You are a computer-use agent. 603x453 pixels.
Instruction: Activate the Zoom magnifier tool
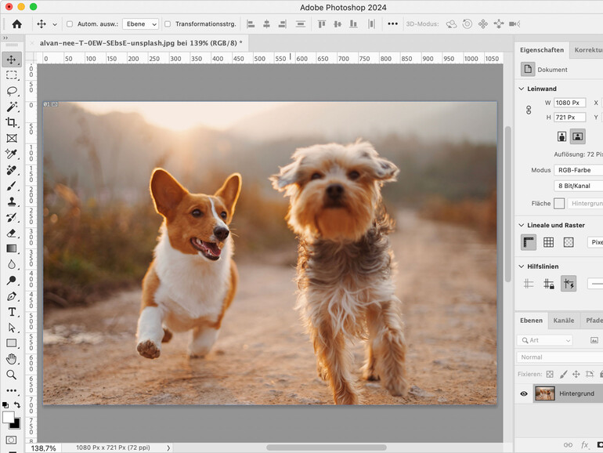[12, 375]
